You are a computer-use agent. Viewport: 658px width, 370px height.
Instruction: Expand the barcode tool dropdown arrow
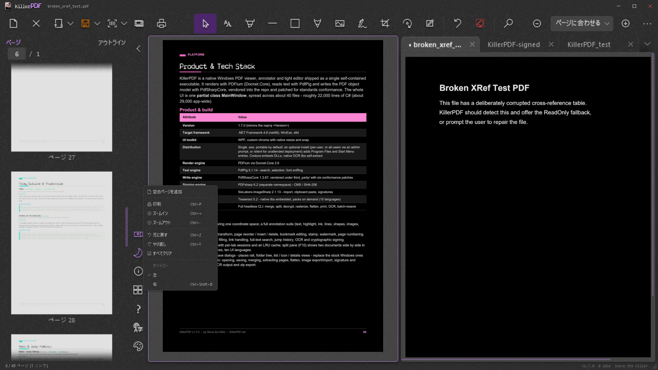tap(124, 24)
